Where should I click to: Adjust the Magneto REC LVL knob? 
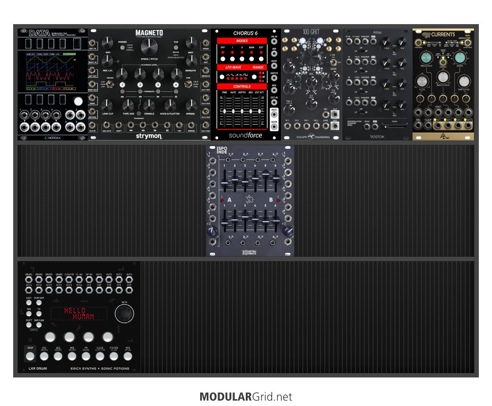(x=108, y=61)
